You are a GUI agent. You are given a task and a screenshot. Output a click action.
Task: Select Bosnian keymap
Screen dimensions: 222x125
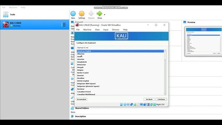120,75
